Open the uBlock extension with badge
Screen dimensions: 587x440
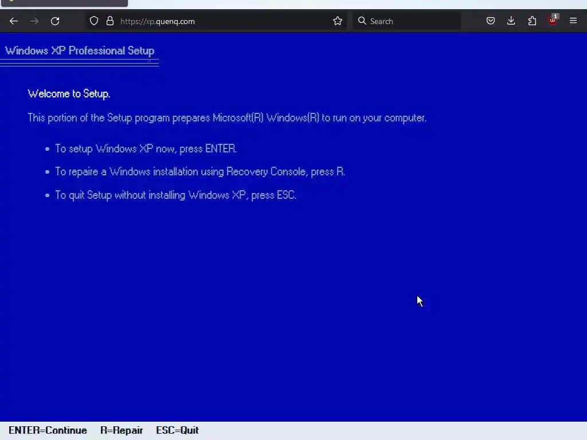(553, 20)
